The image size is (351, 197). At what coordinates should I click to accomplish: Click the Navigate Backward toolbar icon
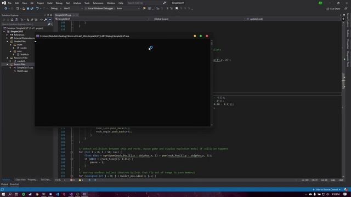5,9
